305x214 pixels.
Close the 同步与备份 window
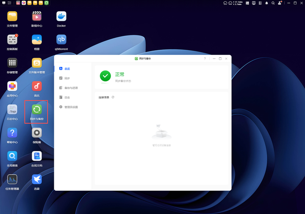(x=226, y=59)
